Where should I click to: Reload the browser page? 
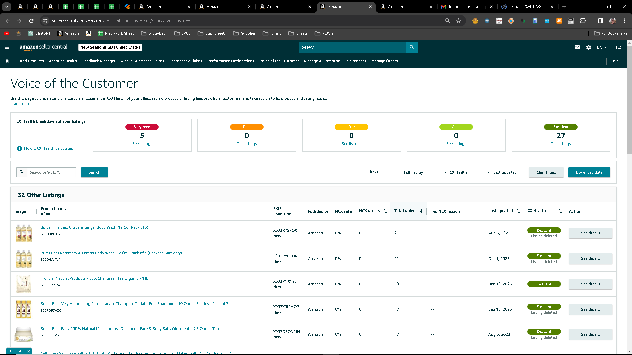[31, 21]
